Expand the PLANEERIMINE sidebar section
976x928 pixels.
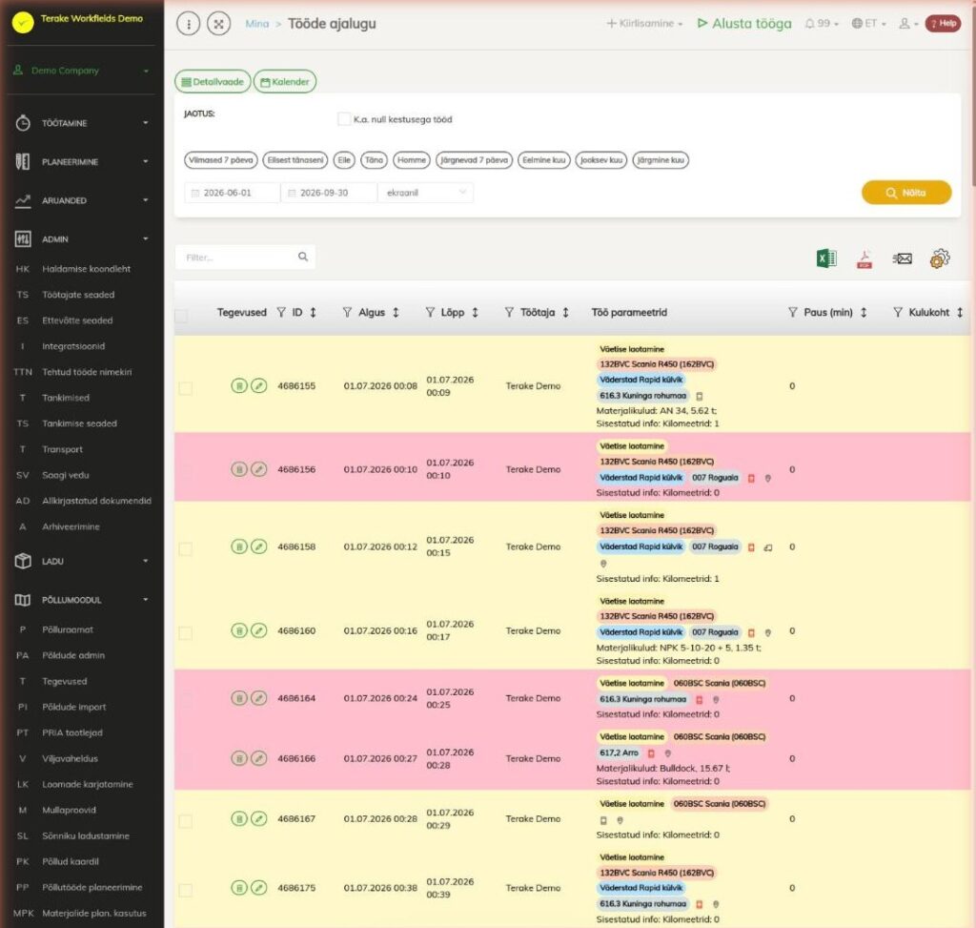pyautogui.click(x=82, y=162)
